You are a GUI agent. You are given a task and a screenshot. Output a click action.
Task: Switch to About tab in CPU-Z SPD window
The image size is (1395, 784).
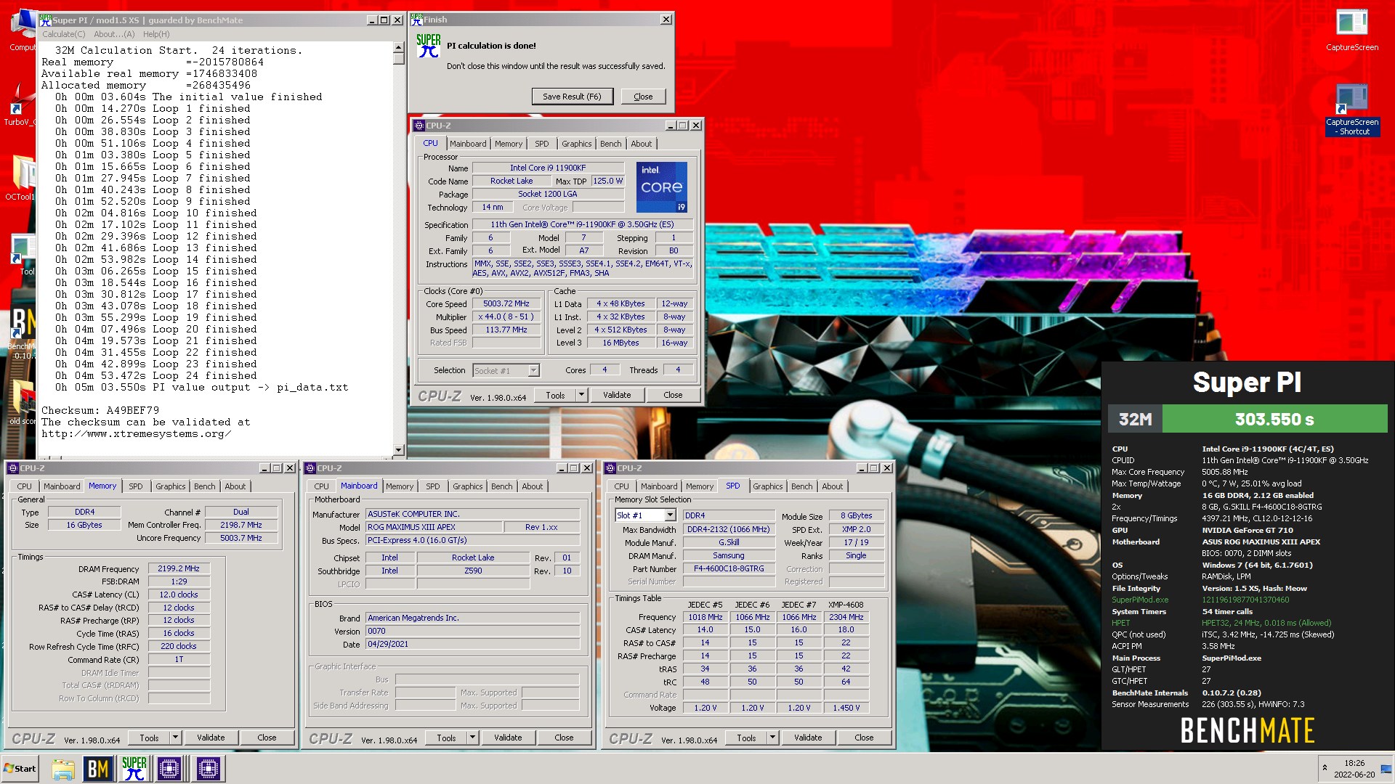pyautogui.click(x=833, y=486)
